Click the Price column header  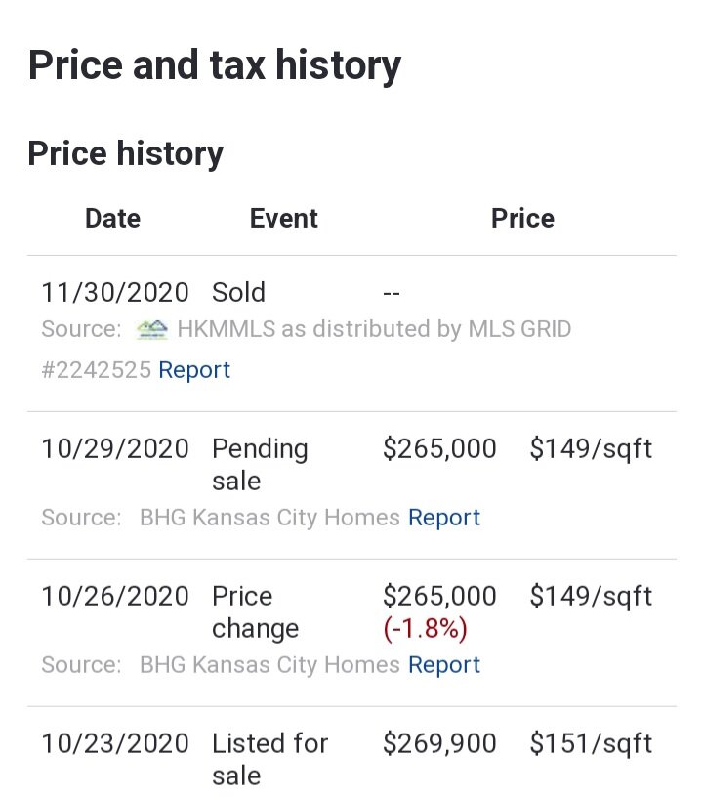(522, 218)
